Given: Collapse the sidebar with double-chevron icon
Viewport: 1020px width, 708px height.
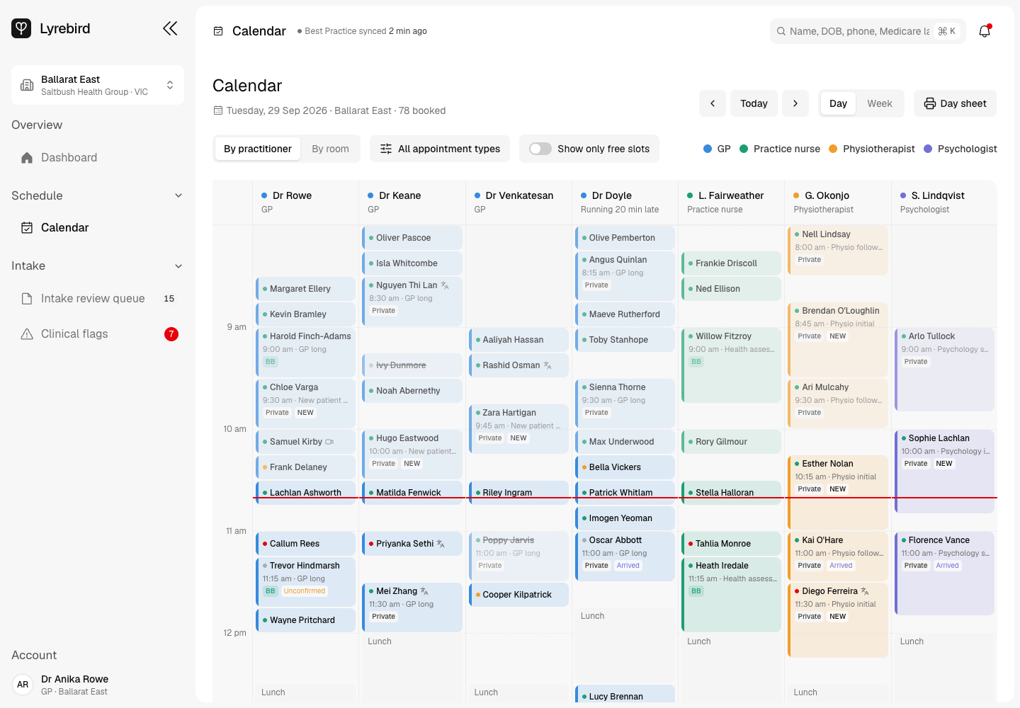Looking at the screenshot, I should (x=170, y=28).
